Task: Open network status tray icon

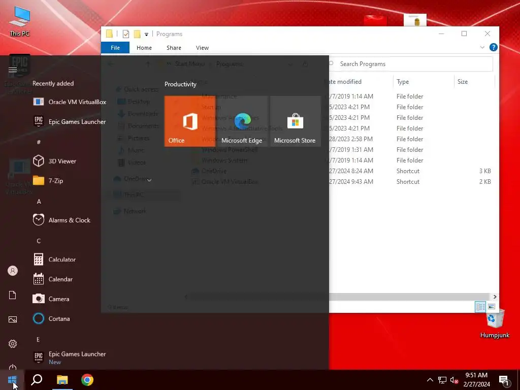Action: pyautogui.click(x=442, y=380)
